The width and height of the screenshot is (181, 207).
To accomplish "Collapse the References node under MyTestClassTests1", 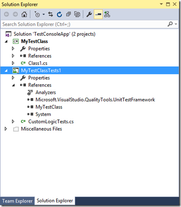I will tap(13, 85).
